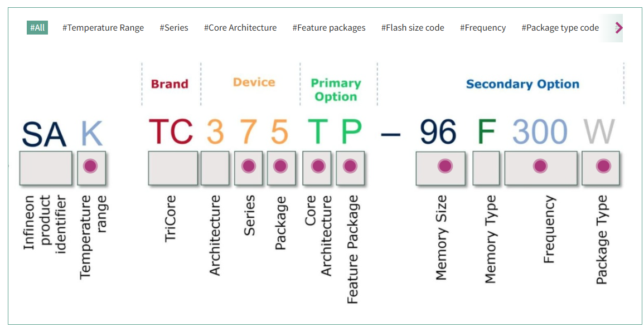This screenshot has width=644, height=327.
Task: Click the Temperature range hotspot dot
Action: 91,166
